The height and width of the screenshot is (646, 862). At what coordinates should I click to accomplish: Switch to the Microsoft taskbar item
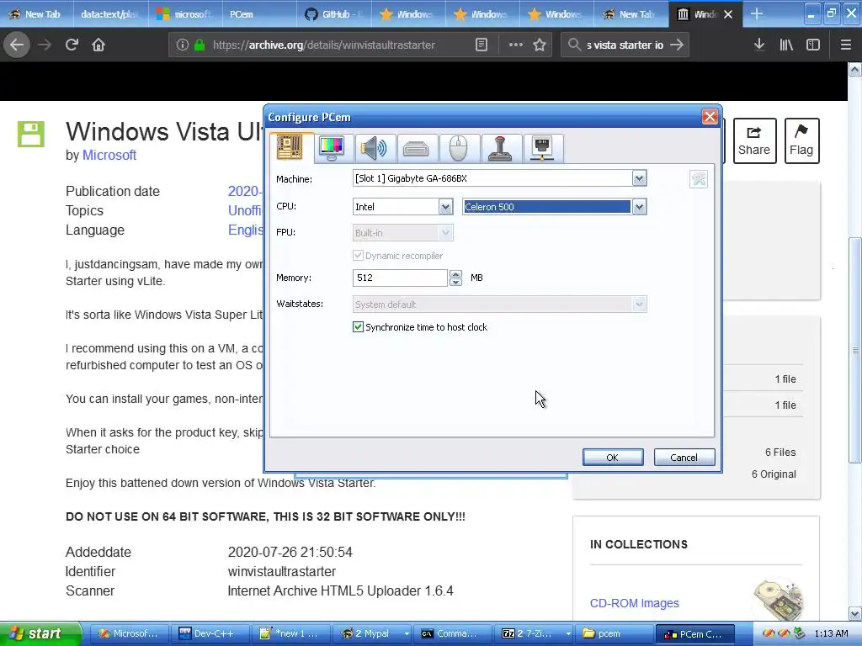tap(130, 633)
